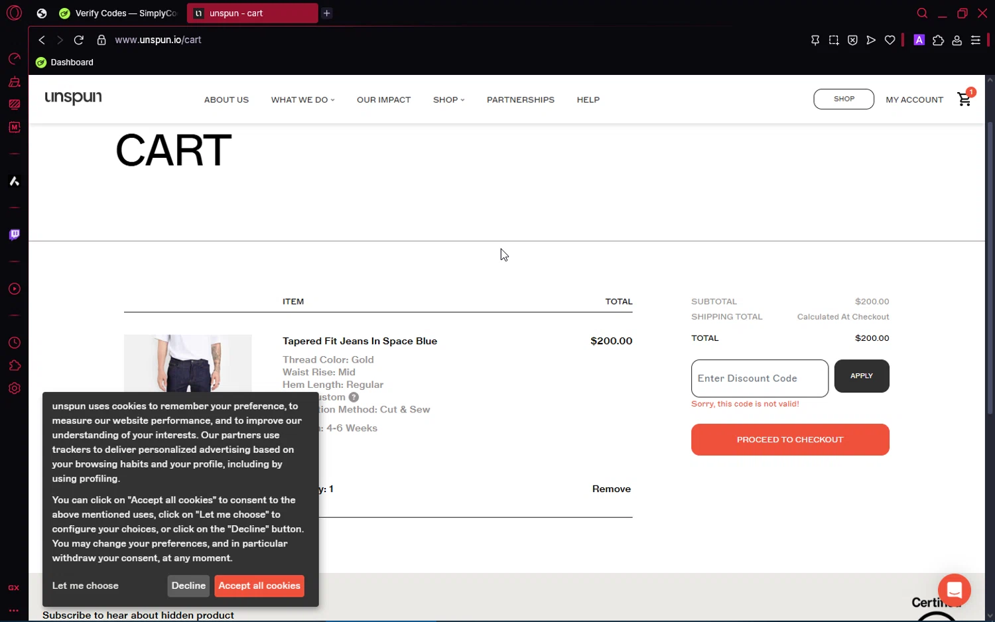Click the jeans product thumbnail
Image resolution: width=995 pixels, height=622 pixels.
(x=188, y=363)
